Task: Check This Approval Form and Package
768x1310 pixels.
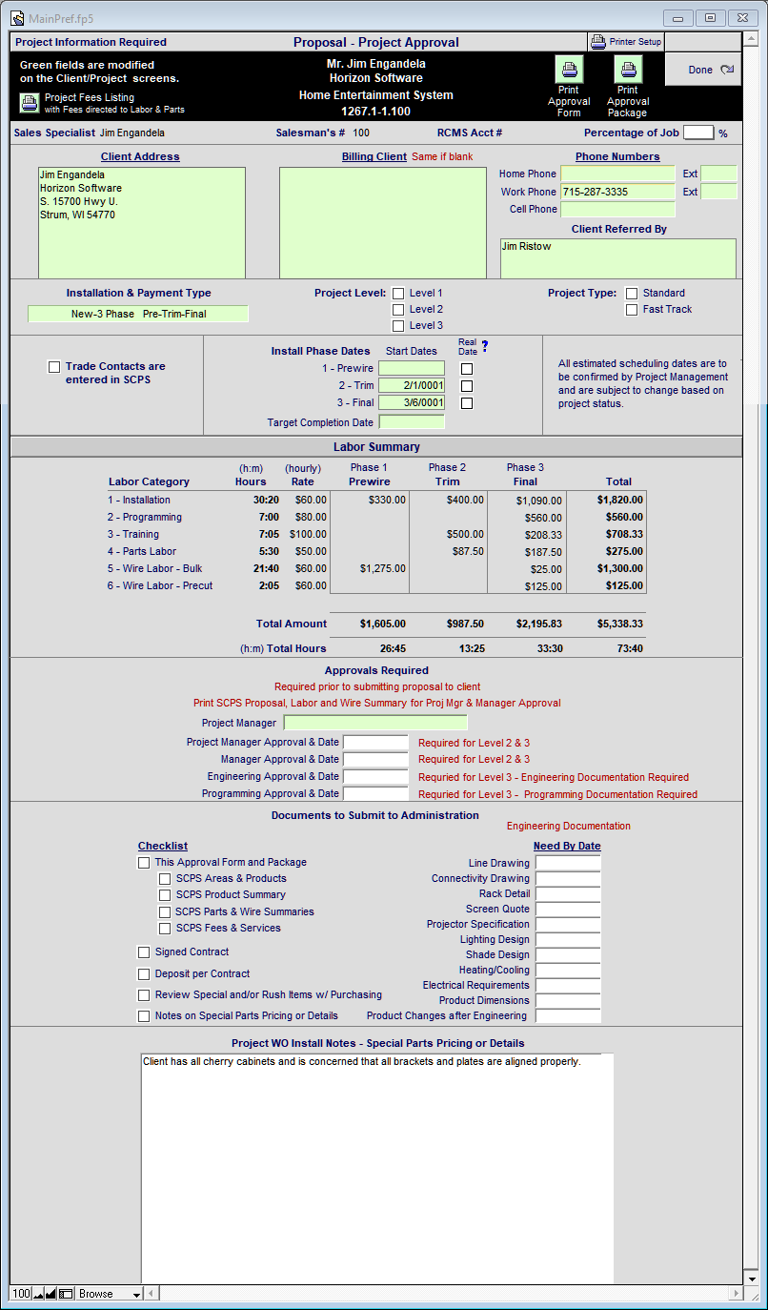Action: (144, 863)
